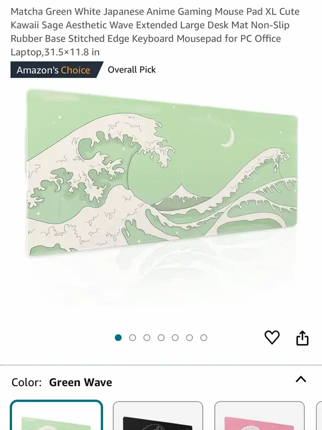Go to second image carousel dot

(x=132, y=337)
